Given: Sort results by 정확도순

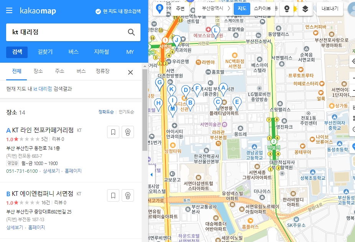Looking at the screenshot, I should point(106,112).
